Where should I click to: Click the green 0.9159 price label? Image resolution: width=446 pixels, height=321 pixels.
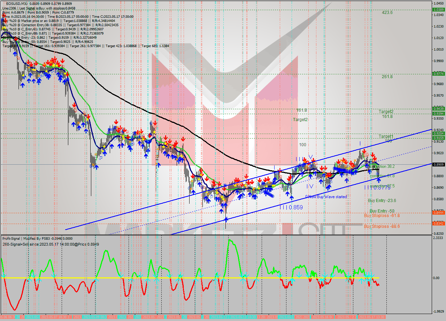438,138
